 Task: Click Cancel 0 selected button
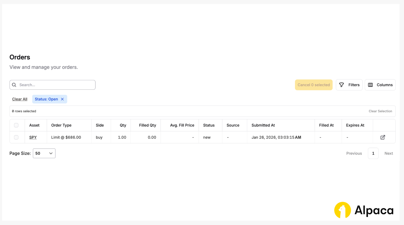point(314,85)
